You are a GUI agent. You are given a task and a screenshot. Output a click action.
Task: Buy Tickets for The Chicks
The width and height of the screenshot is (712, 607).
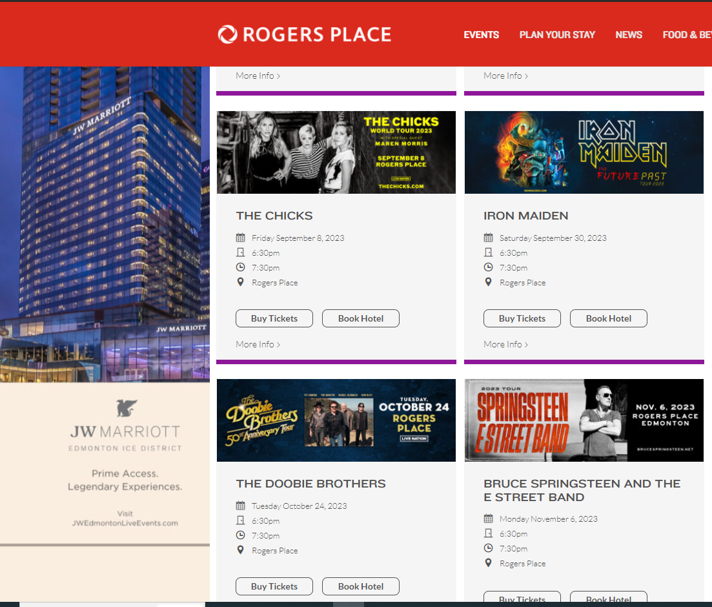coord(274,318)
